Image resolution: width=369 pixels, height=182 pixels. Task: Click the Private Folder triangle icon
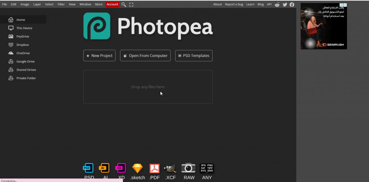click(11, 78)
